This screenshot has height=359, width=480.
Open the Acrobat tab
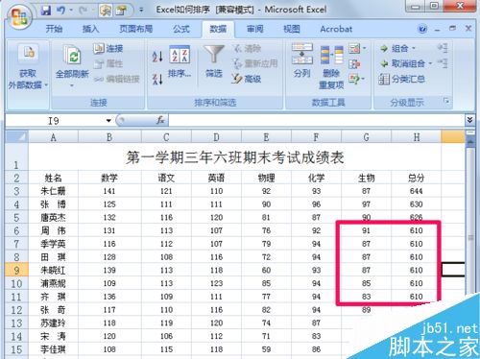[336, 29]
